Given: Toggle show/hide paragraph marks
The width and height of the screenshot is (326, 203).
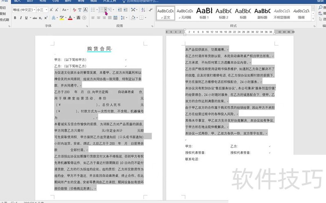Looking at the screenshot, I should (150, 10).
